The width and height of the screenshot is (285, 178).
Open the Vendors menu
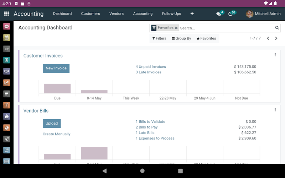[x=116, y=14]
